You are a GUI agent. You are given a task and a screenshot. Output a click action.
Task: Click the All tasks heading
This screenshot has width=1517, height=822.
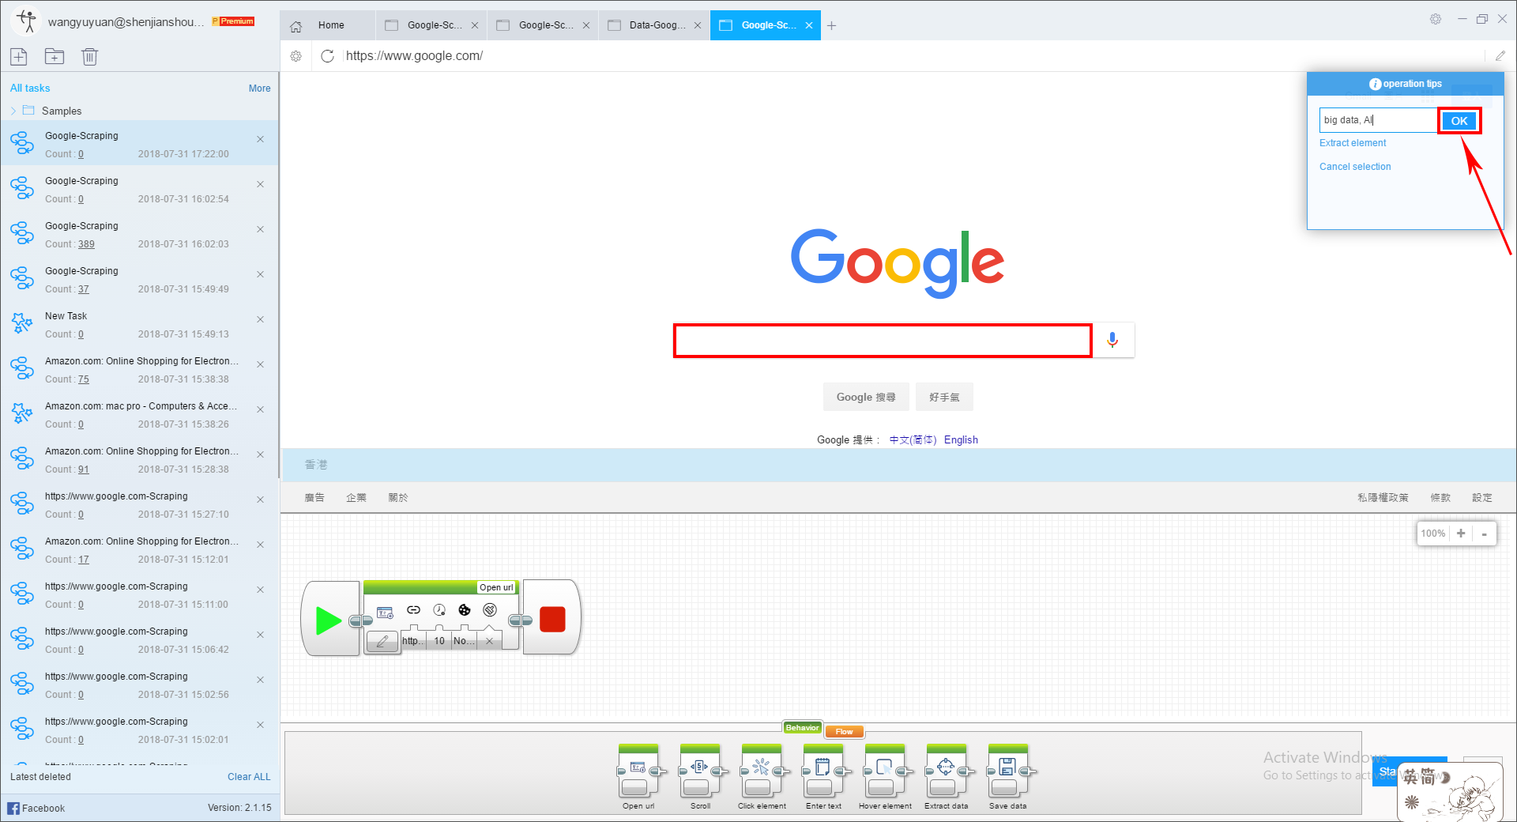coord(30,89)
